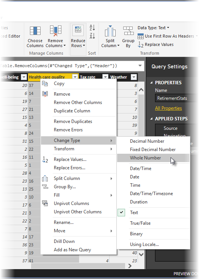The image size is (199, 279).
Task: Click Replace Values in the ribbon
Action: (x=156, y=44)
